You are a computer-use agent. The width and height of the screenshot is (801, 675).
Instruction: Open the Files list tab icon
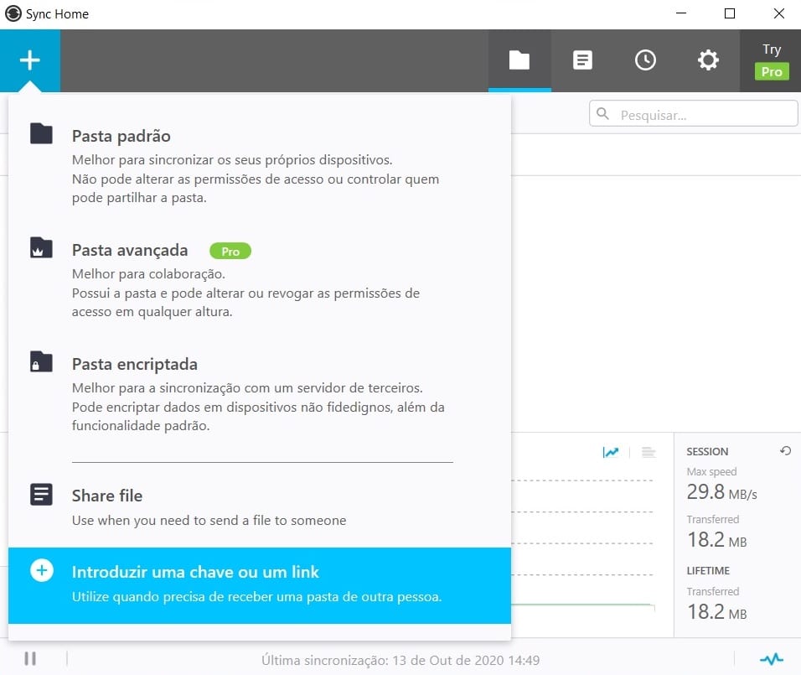[582, 60]
